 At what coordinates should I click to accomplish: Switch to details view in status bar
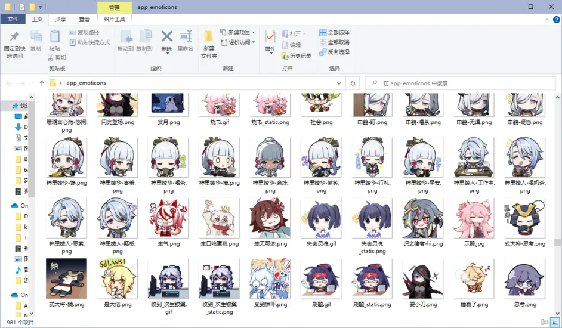tap(545, 322)
